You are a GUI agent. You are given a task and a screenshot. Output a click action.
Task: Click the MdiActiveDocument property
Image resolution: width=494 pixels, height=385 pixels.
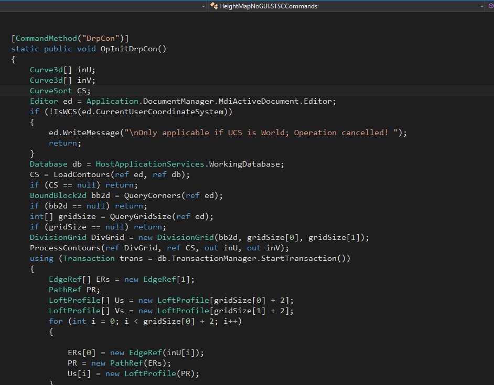click(259, 101)
